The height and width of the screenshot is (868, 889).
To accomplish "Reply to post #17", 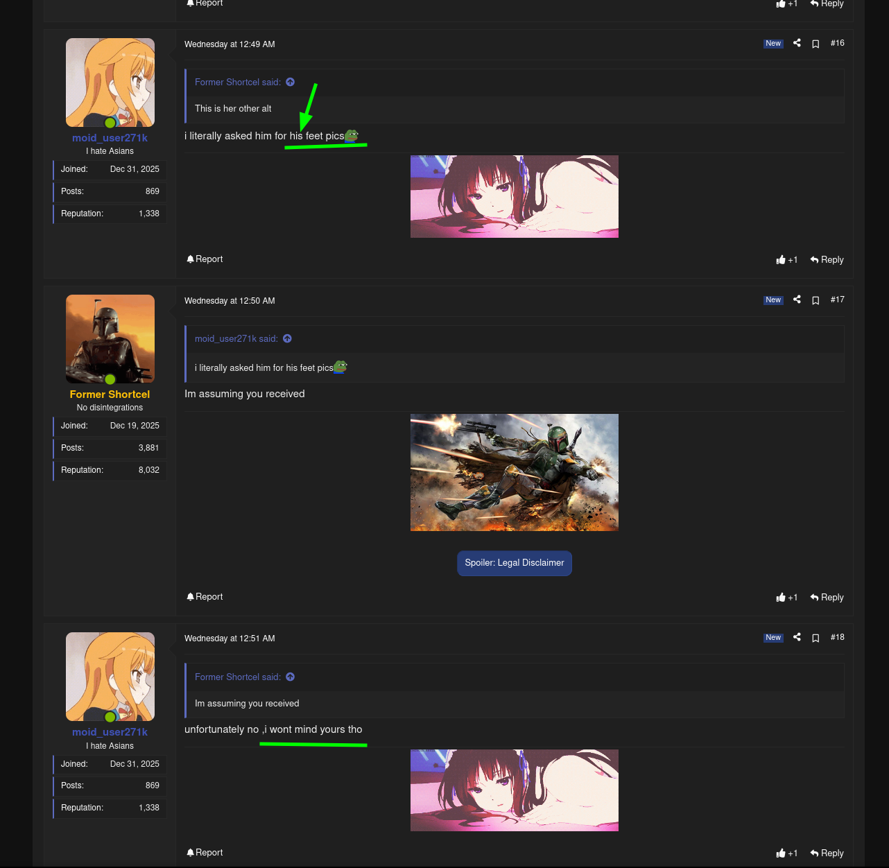I will [827, 598].
